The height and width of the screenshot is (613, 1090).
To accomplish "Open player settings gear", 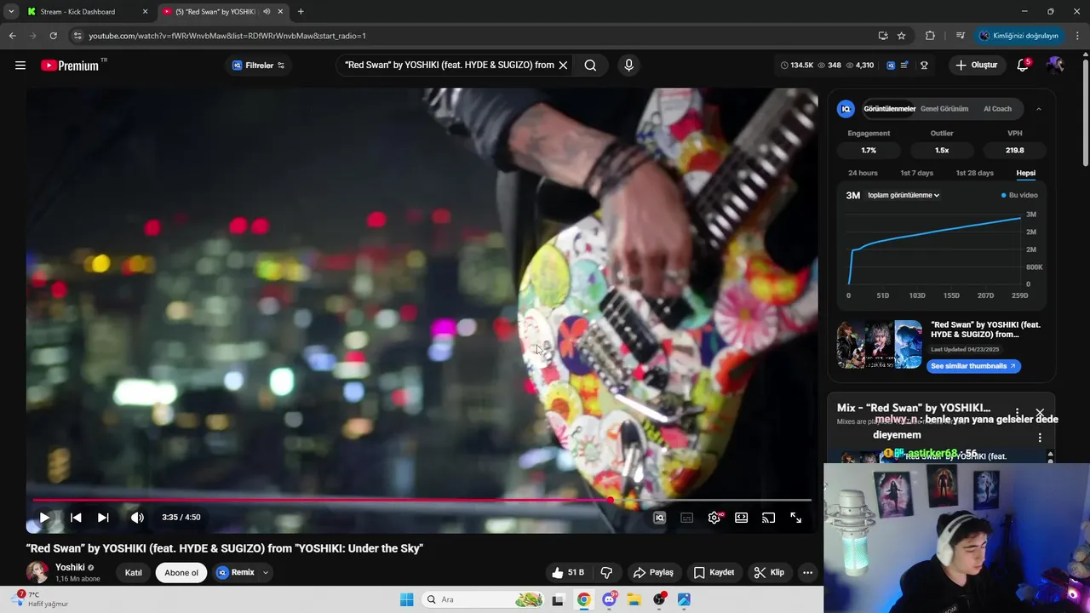I will click(x=714, y=518).
